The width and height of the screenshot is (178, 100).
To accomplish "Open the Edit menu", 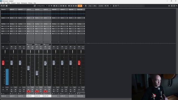I will click(4, 3).
